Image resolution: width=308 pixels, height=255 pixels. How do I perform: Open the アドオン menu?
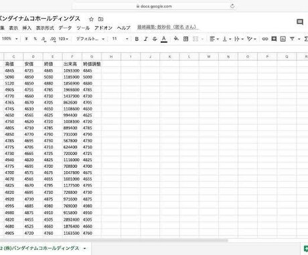click(103, 28)
